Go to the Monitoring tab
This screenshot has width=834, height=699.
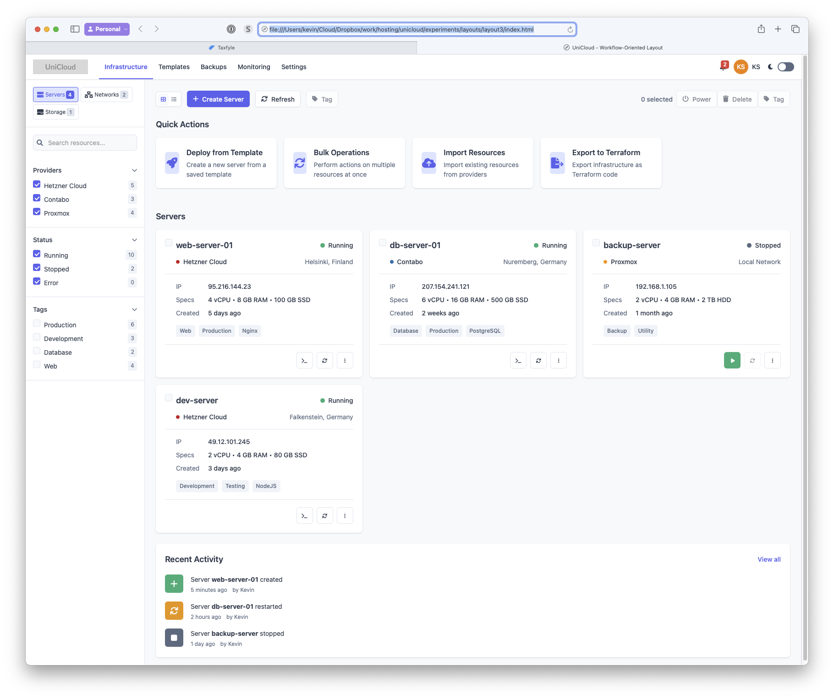[x=254, y=67]
